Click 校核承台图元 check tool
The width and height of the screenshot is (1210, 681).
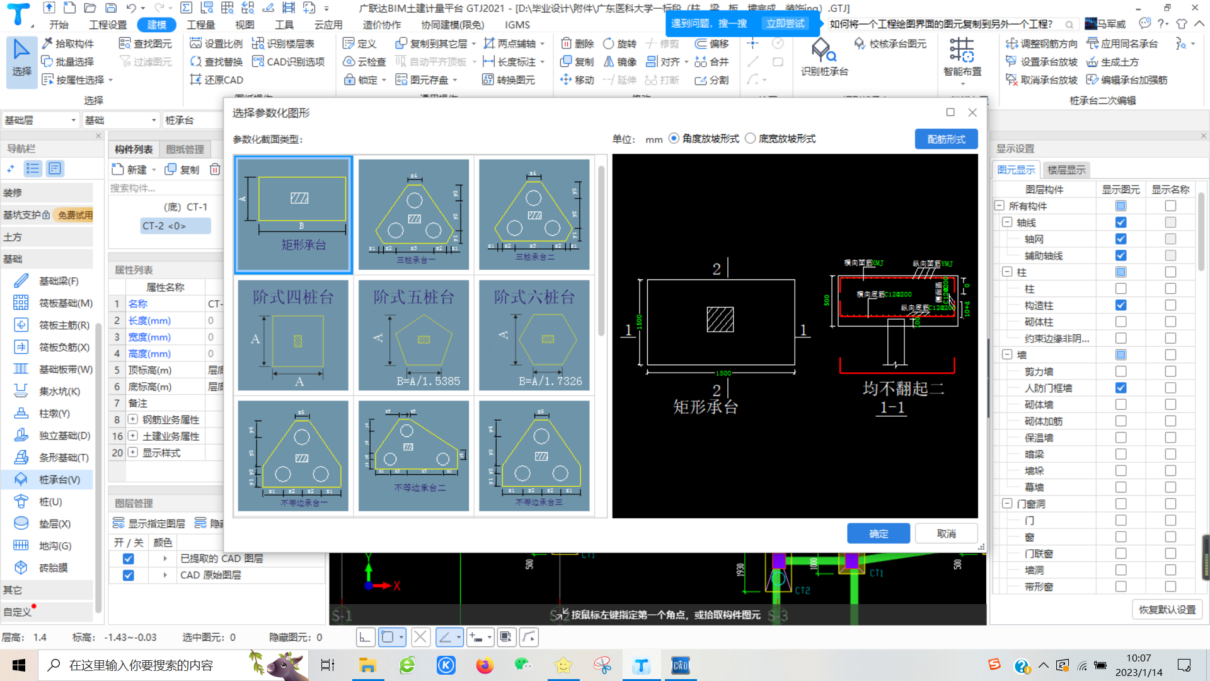pos(890,44)
